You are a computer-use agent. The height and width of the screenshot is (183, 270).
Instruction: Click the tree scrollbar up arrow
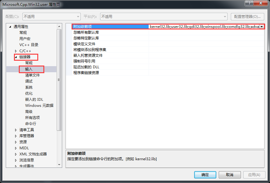tap(59, 26)
